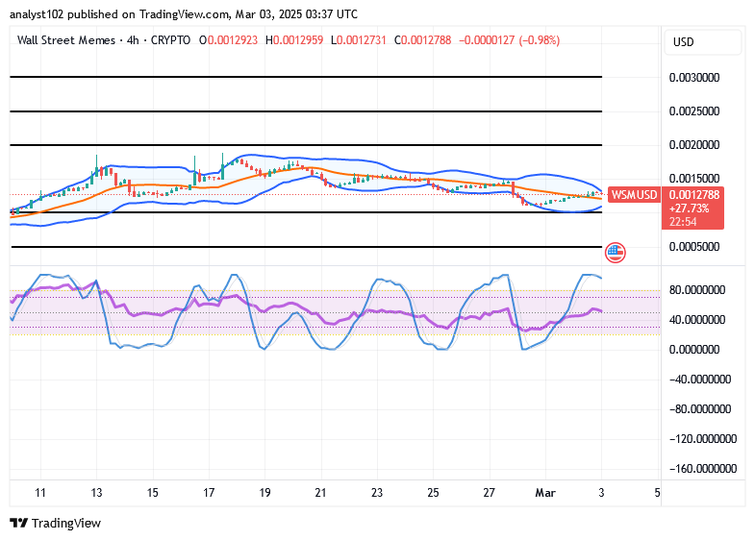
Task: Click the low value L0.0012731
Action: point(358,40)
